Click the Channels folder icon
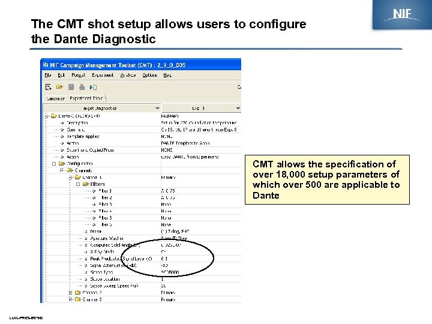The image size is (432, 324). pyautogui.click(x=70, y=170)
